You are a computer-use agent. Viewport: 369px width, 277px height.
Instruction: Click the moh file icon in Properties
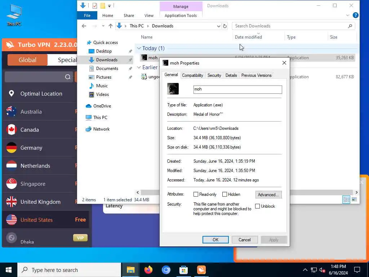click(x=173, y=89)
